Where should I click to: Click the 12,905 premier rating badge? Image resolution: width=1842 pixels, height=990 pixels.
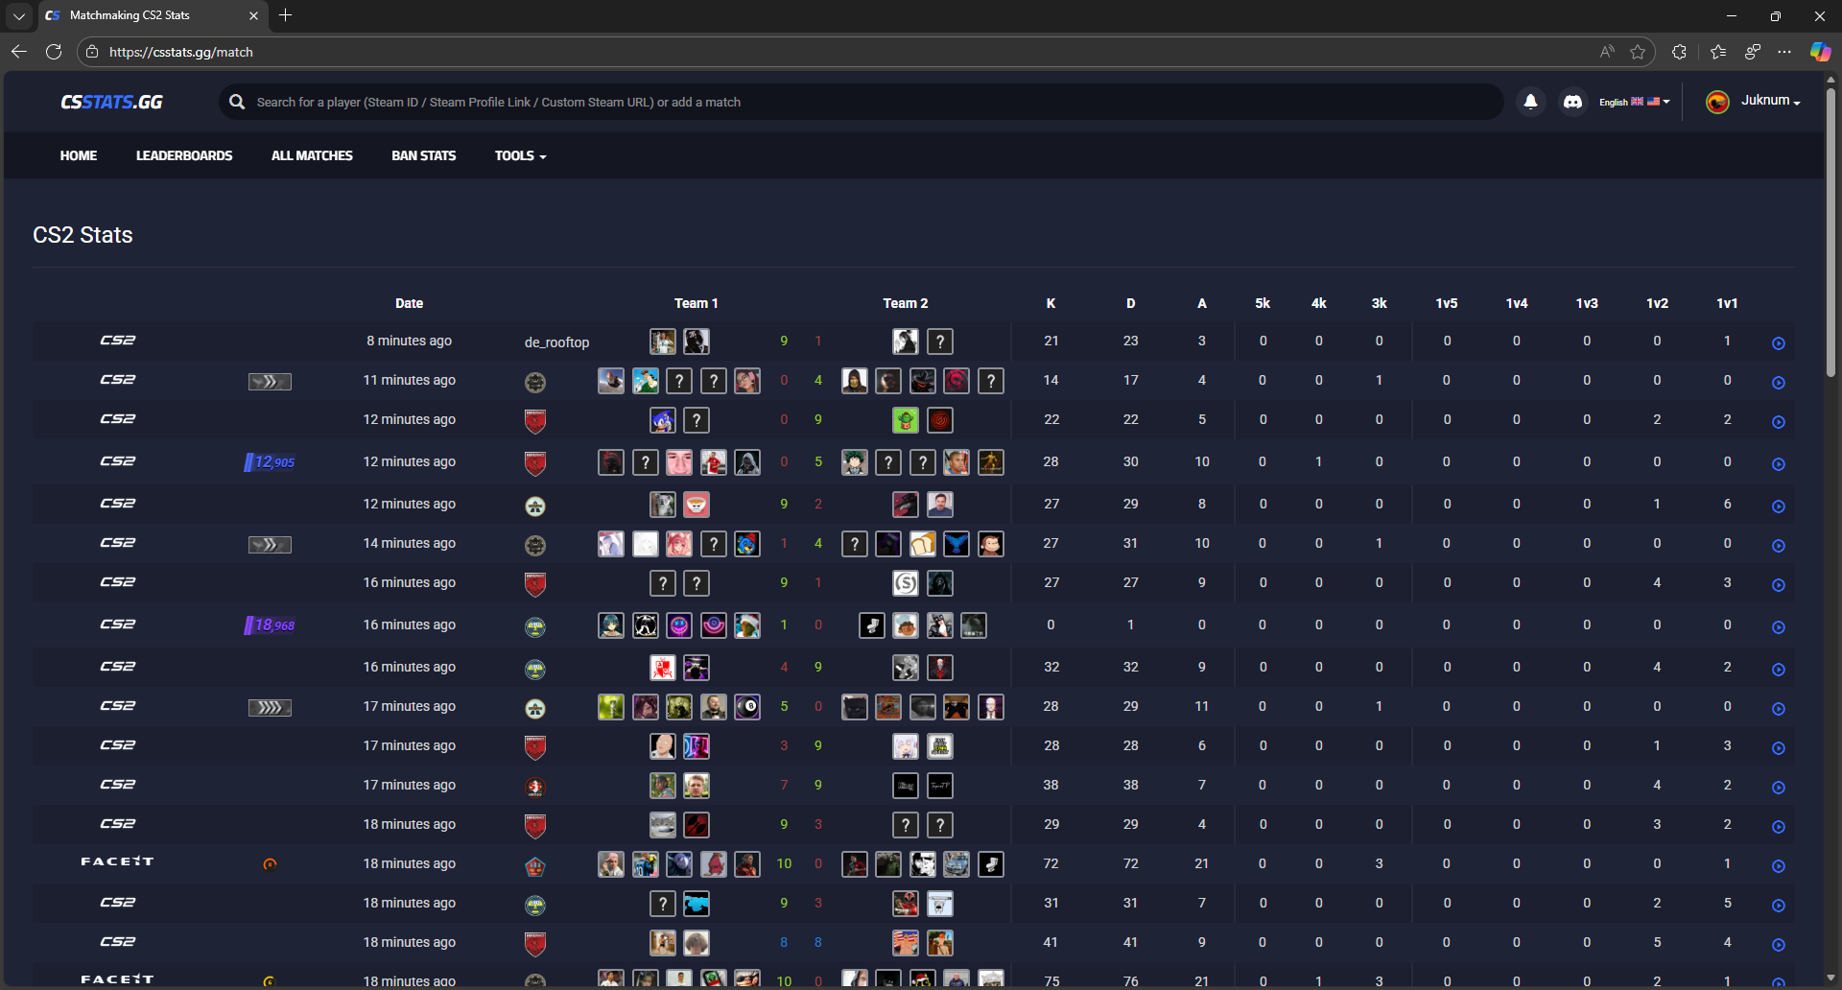(270, 462)
